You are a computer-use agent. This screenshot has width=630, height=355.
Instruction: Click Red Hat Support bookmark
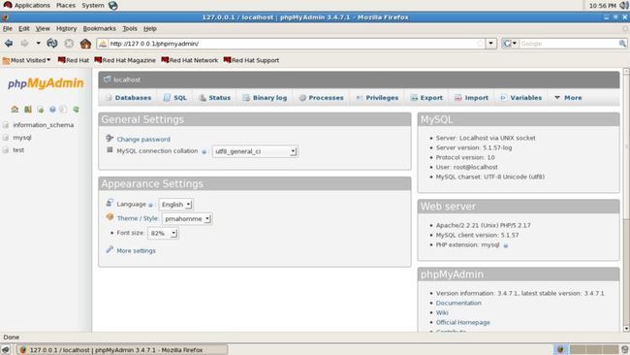coord(252,60)
